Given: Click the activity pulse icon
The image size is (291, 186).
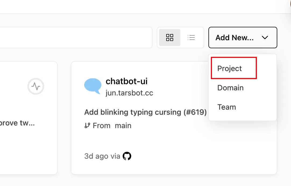Looking at the screenshot, I should (36, 86).
